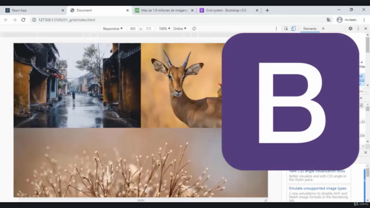Click the rotate viewport icon
Image resolution: width=370 pixels, height=208 pixels.
[x=194, y=28]
